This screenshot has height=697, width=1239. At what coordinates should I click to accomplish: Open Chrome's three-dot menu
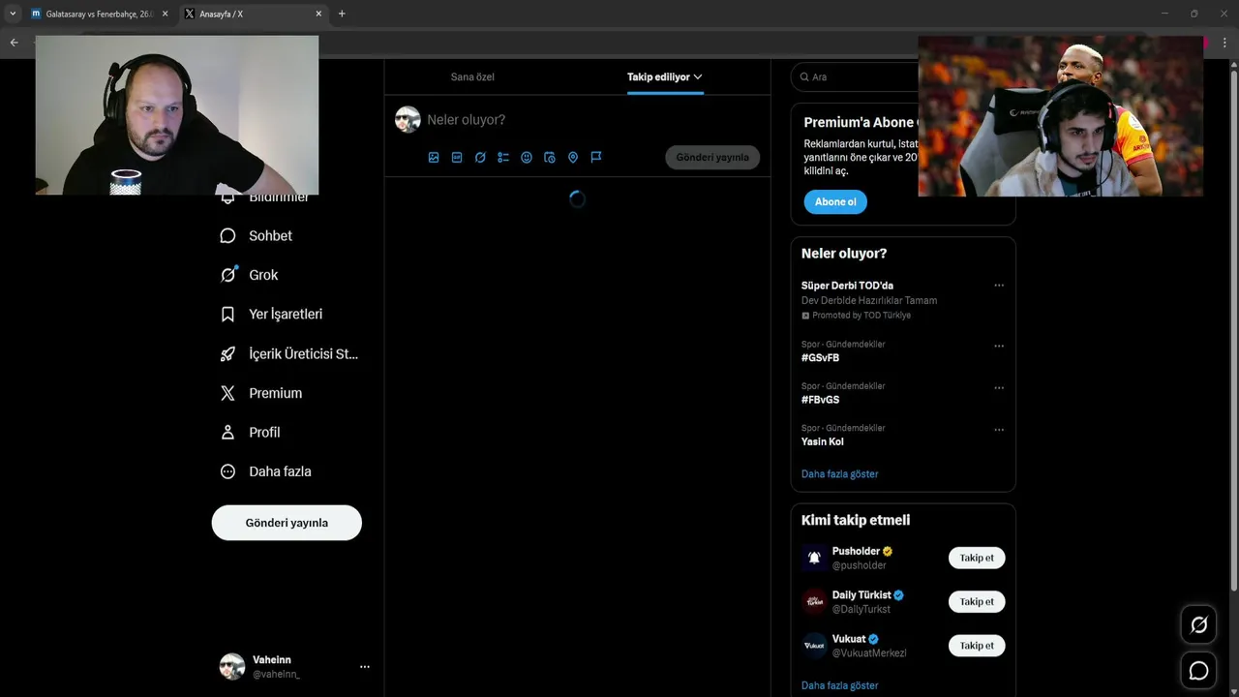1224,43
